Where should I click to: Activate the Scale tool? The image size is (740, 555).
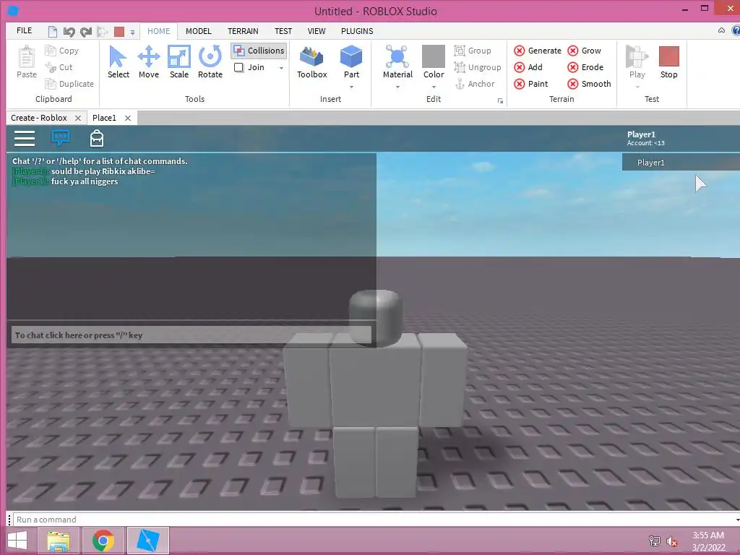179,62
